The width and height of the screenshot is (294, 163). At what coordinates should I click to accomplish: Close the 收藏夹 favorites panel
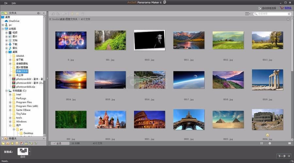coord(44,139)
